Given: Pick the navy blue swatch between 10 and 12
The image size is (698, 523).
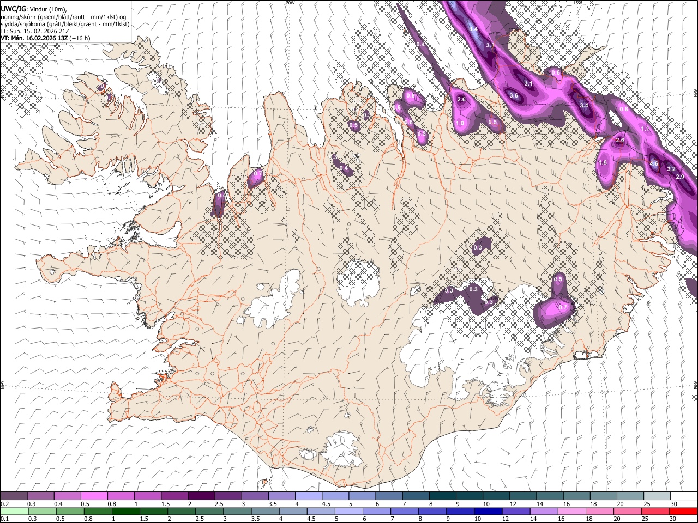Looking at the screenshot, I should (488, 511).
